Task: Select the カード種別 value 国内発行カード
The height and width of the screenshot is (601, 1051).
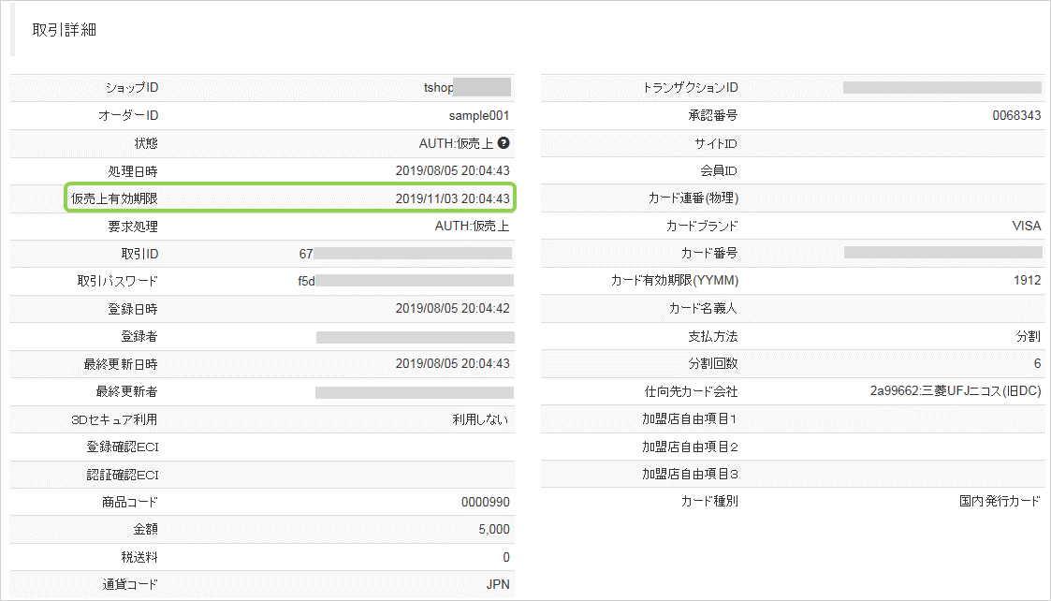Action: tap(1000, 501)
